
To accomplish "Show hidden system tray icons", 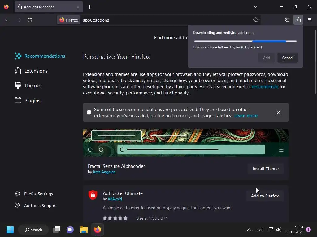I will coord(249,230).
